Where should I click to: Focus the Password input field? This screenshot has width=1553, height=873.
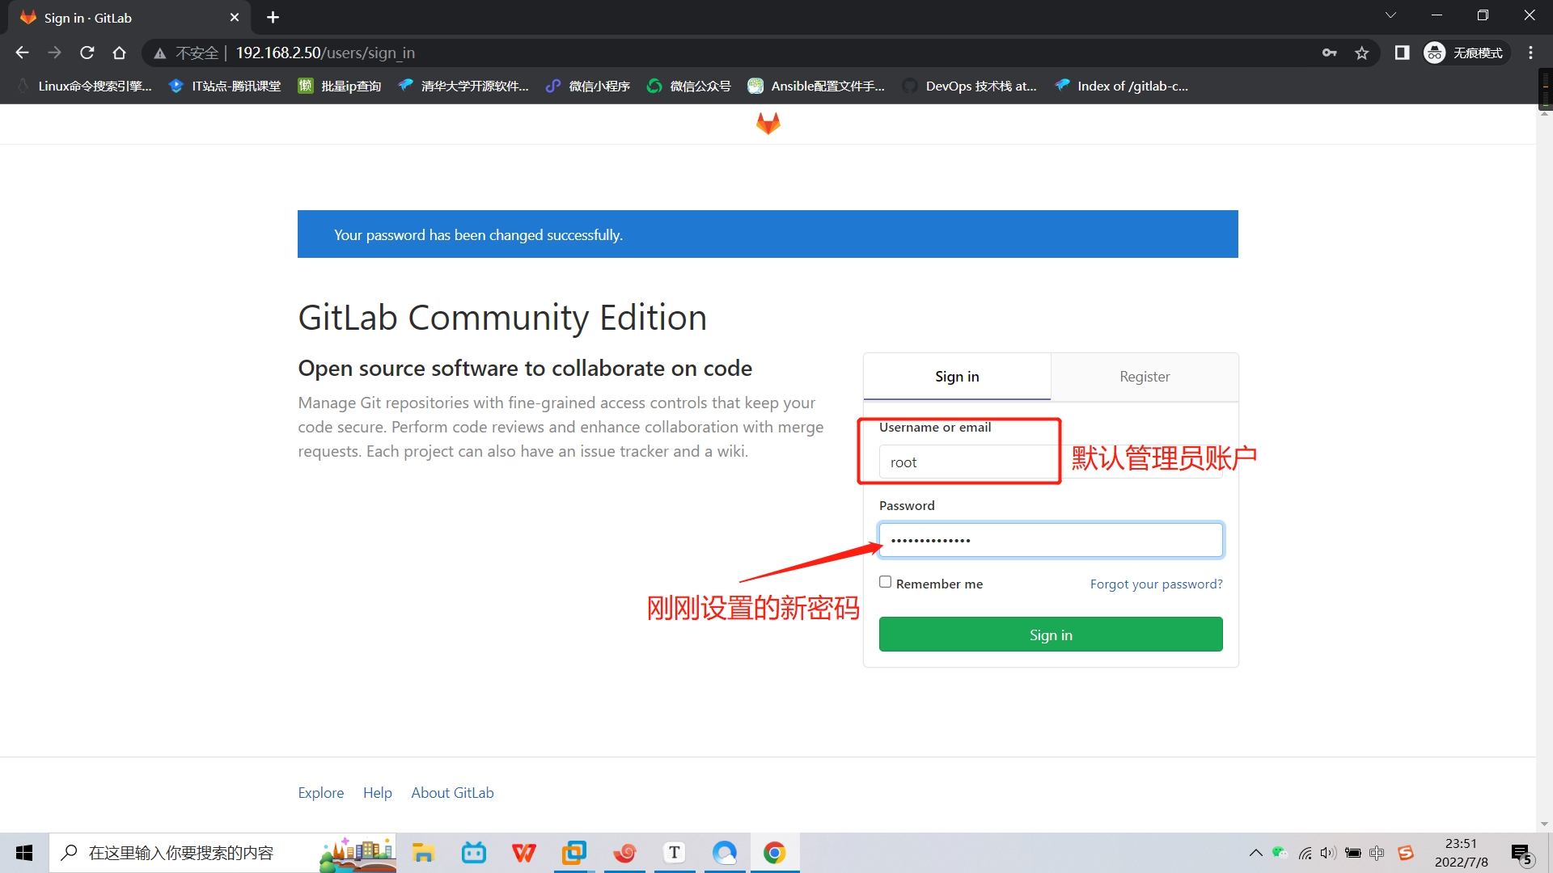pyautogui.click(x=1050, y=540)
